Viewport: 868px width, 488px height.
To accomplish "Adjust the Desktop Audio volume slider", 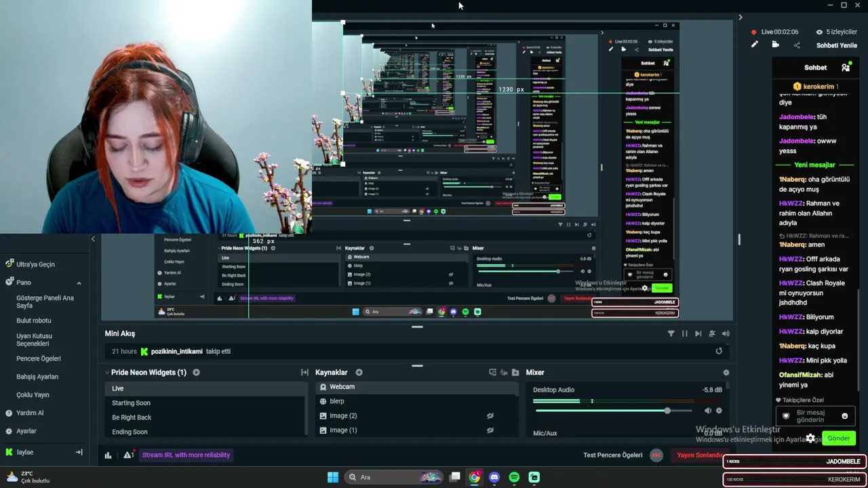I will coord(614,411).
